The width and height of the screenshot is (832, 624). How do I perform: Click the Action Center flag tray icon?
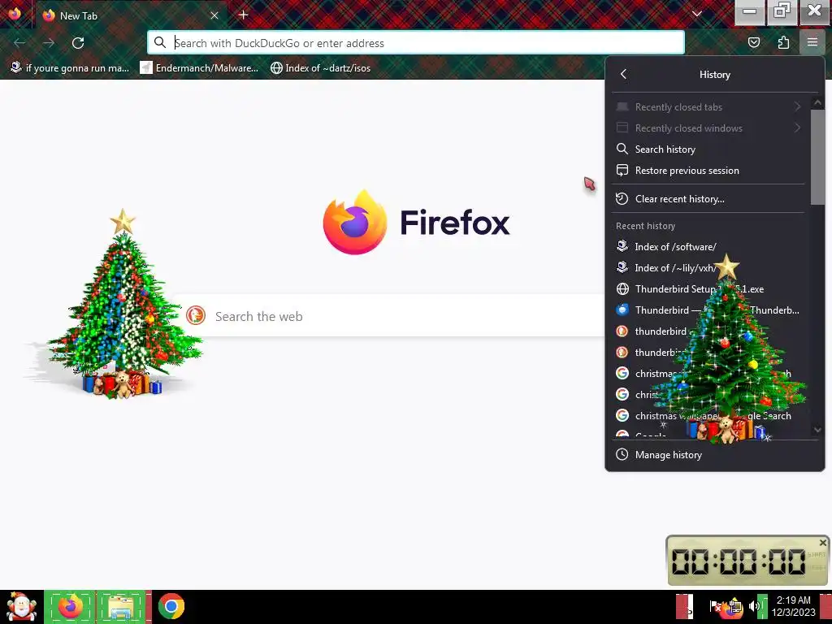pos(715,606)
